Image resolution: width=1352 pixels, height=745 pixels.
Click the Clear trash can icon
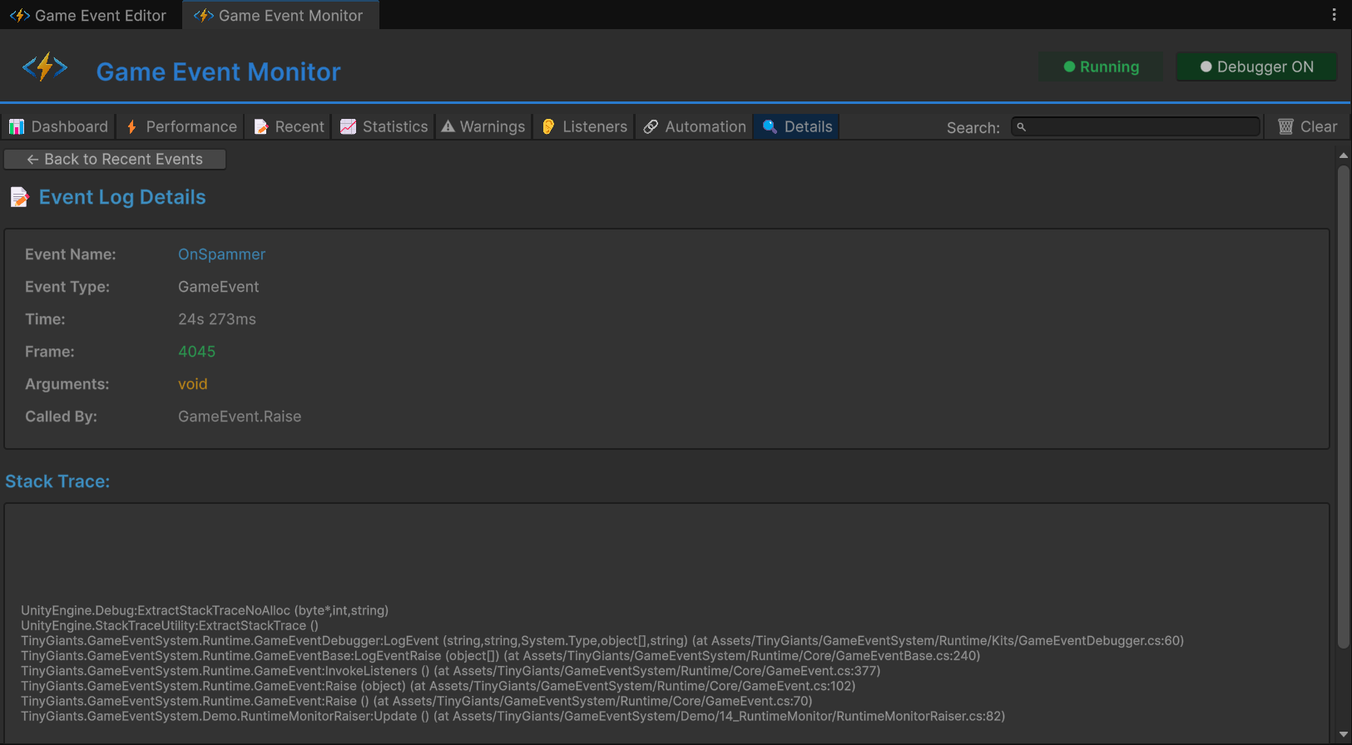(1285, 126)
